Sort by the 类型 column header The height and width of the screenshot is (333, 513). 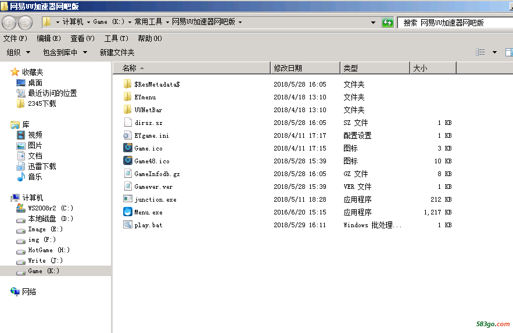[x=375, y=68]
